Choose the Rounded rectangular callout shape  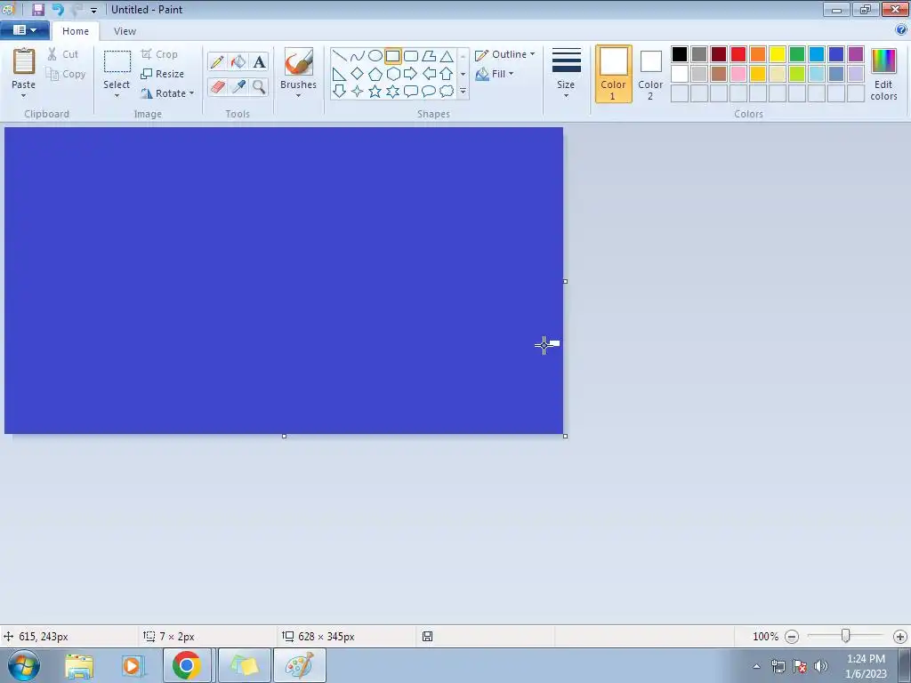point(411,92)
